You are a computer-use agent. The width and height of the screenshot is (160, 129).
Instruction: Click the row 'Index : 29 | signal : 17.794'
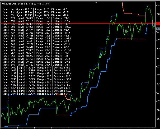pyautogui.click(x=35, y=12)
